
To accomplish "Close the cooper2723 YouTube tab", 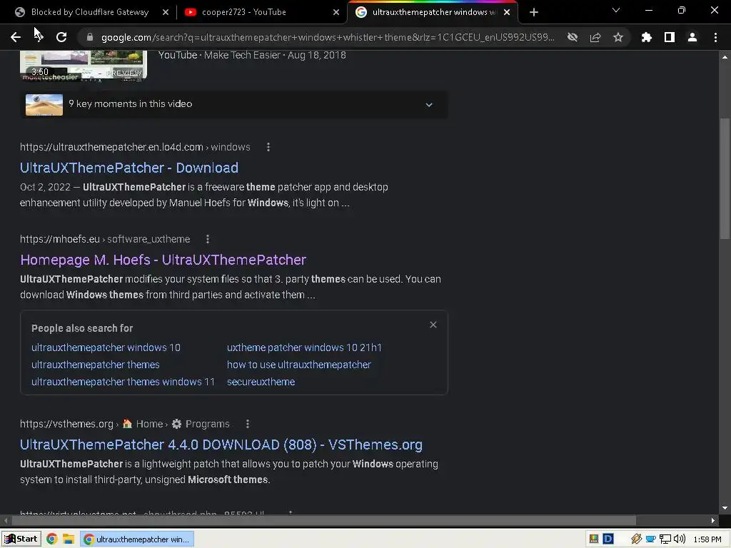I will (336, 13).
